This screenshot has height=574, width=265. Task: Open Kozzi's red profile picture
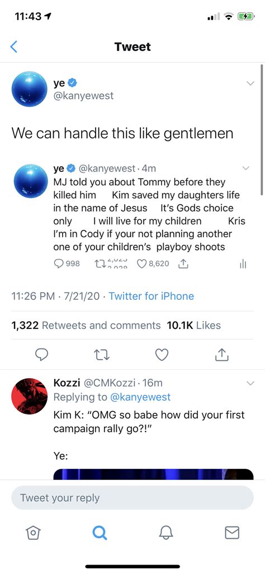29,397
